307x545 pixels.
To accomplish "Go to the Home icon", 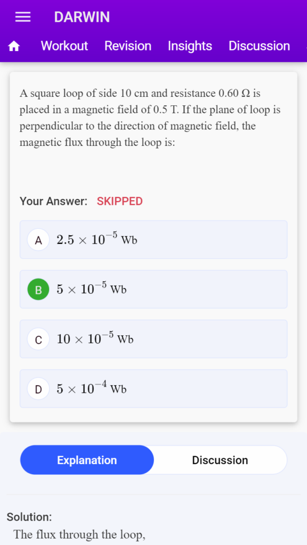I will 14,46.
